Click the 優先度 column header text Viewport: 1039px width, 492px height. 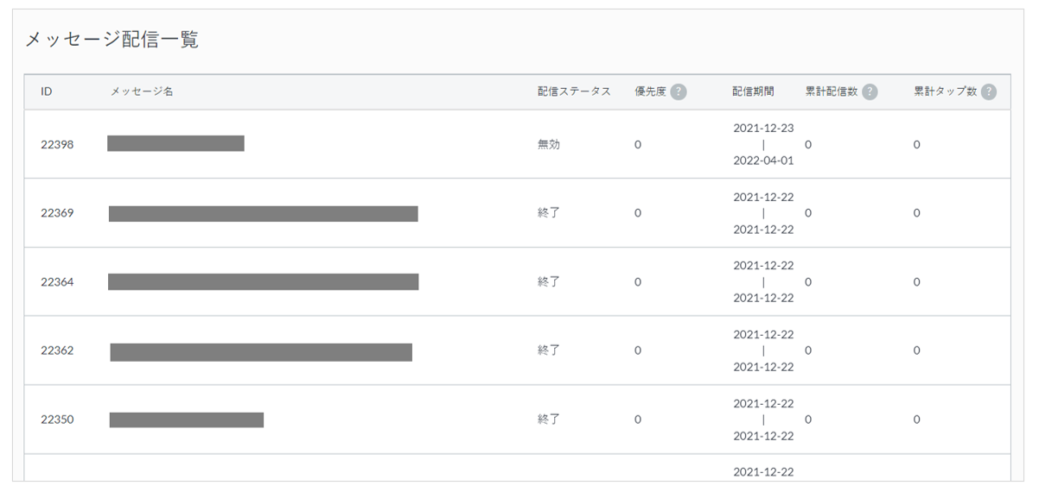coord(650,91)
